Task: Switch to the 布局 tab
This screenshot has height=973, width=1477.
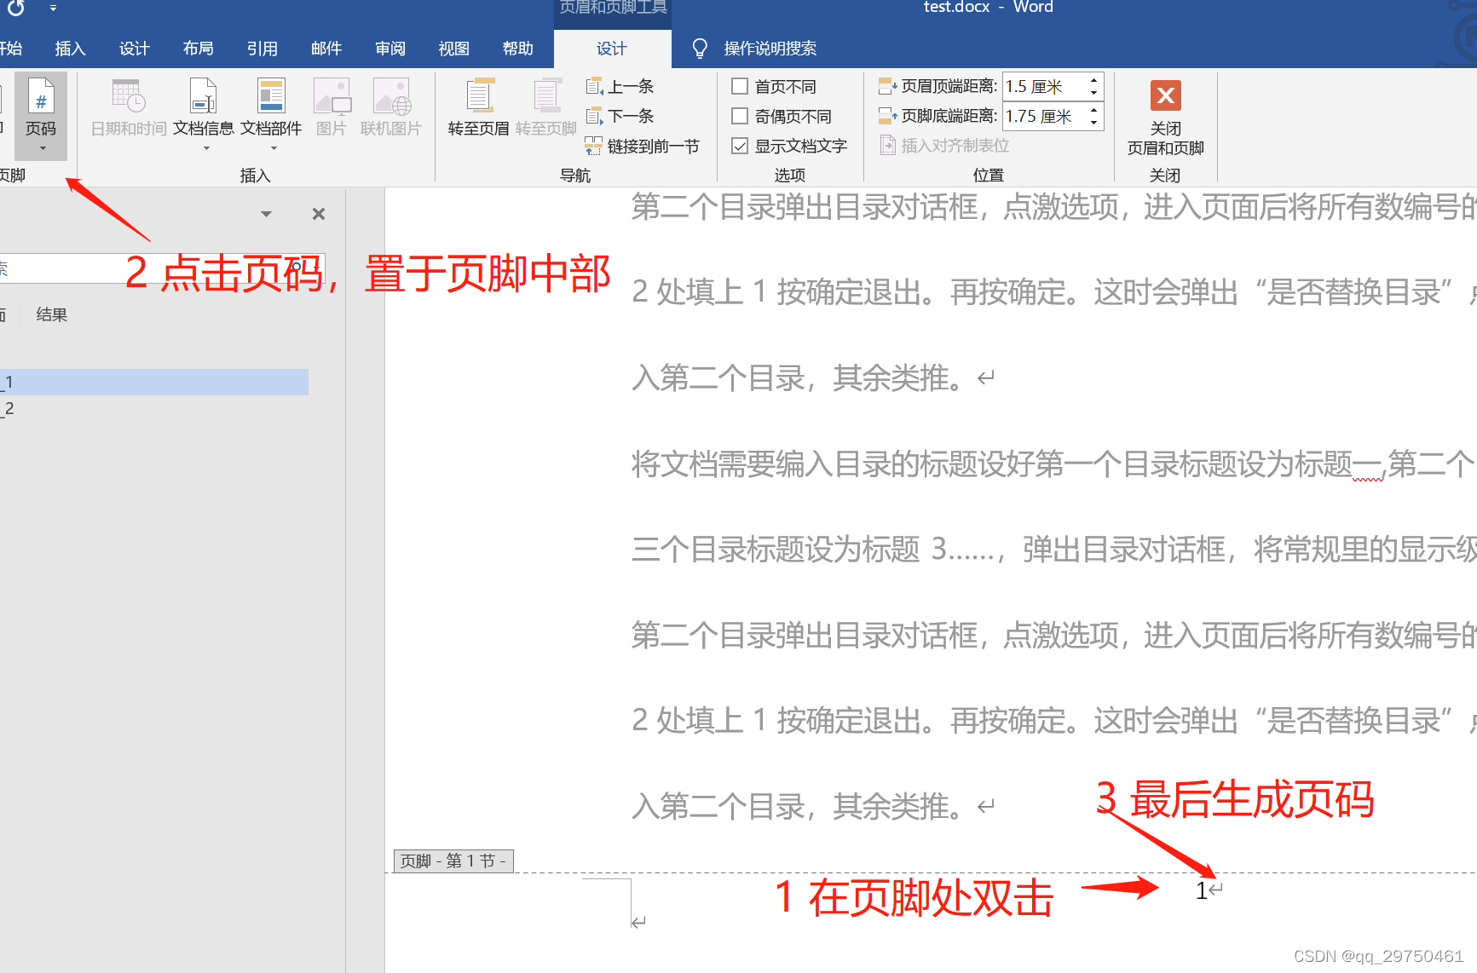Action: click(198, 49)
